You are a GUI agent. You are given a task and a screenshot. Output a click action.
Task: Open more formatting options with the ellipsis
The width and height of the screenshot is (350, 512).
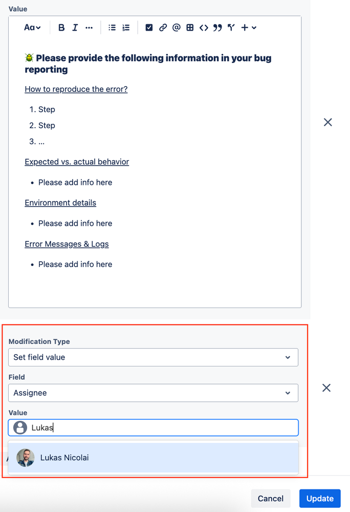point(89,27)
